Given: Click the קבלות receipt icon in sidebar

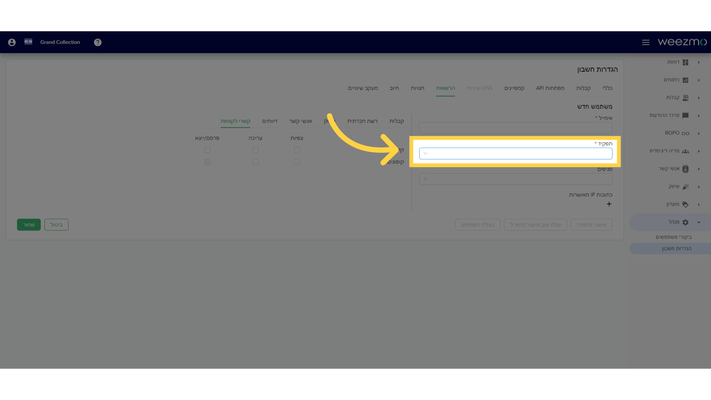Looking at the screenshot, I should [x=685, y=98].
